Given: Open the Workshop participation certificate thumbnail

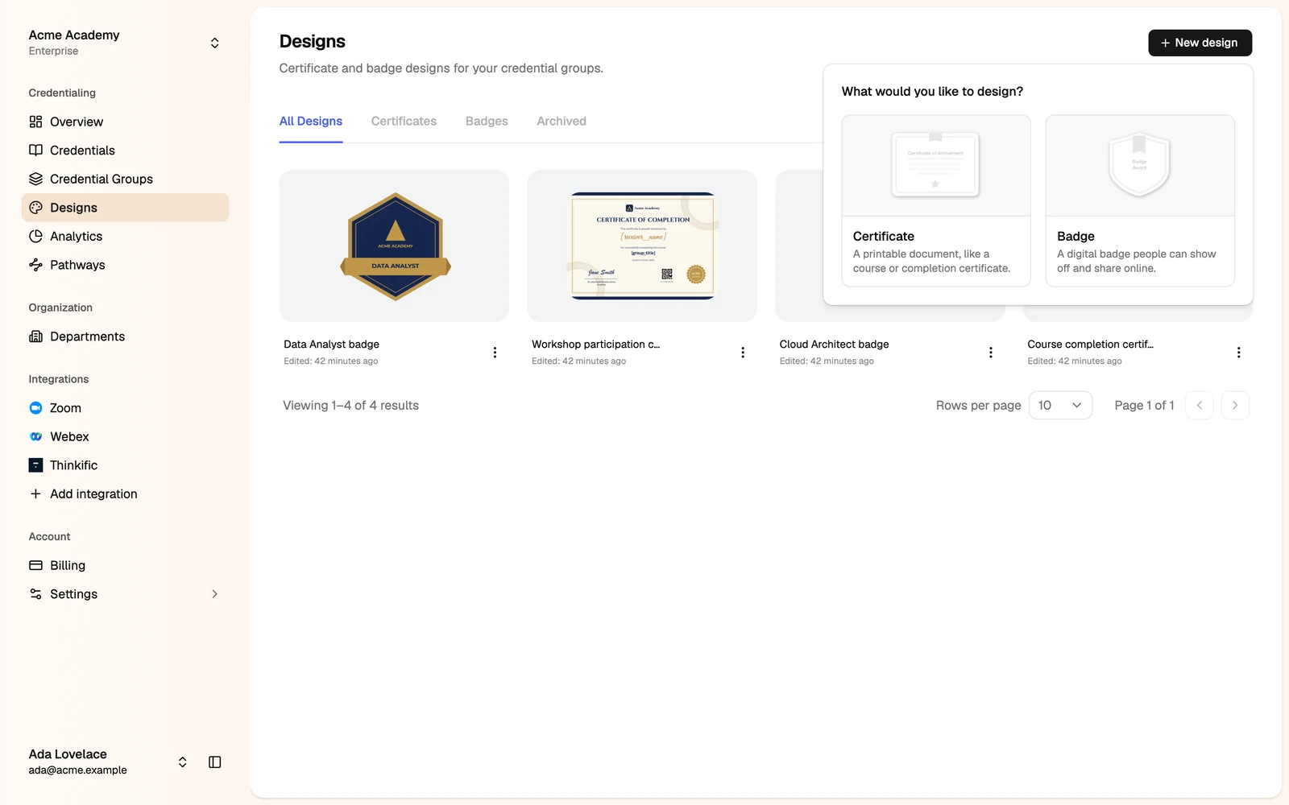Looking at the screenshot, I should coord(642,246).
